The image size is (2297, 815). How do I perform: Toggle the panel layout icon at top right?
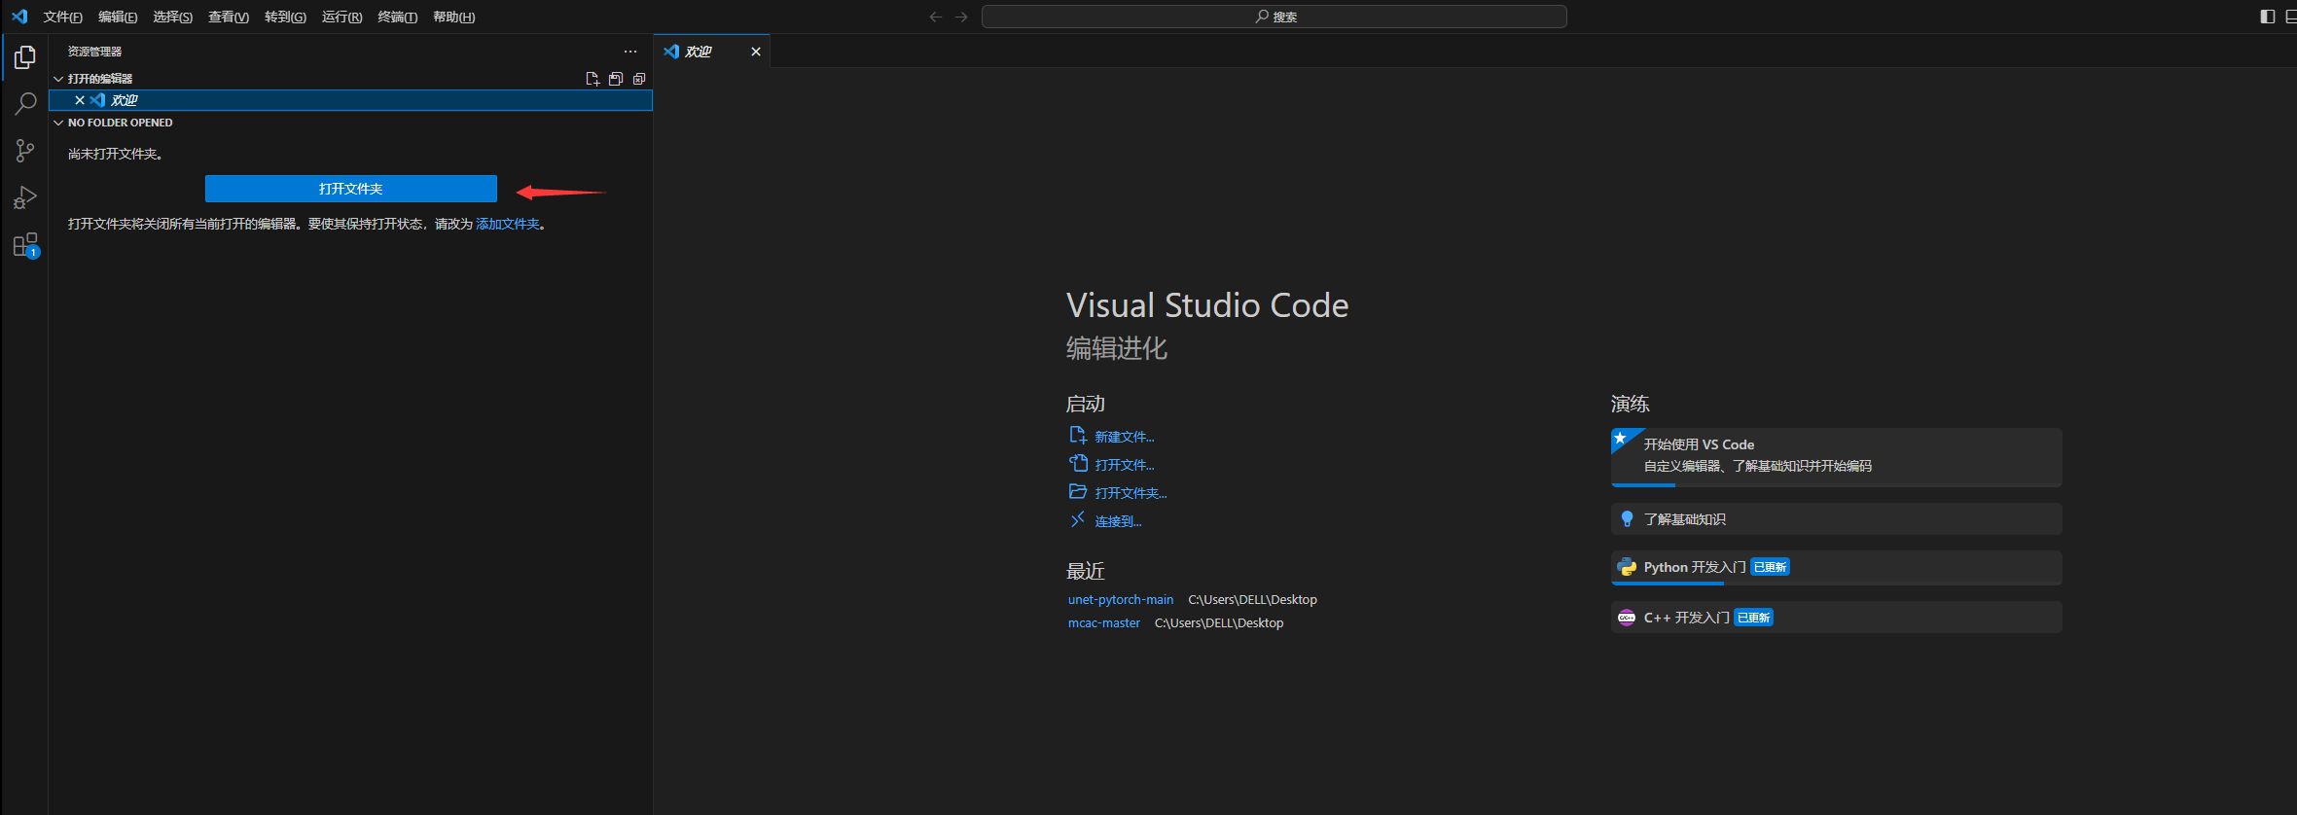(2291, 17)
